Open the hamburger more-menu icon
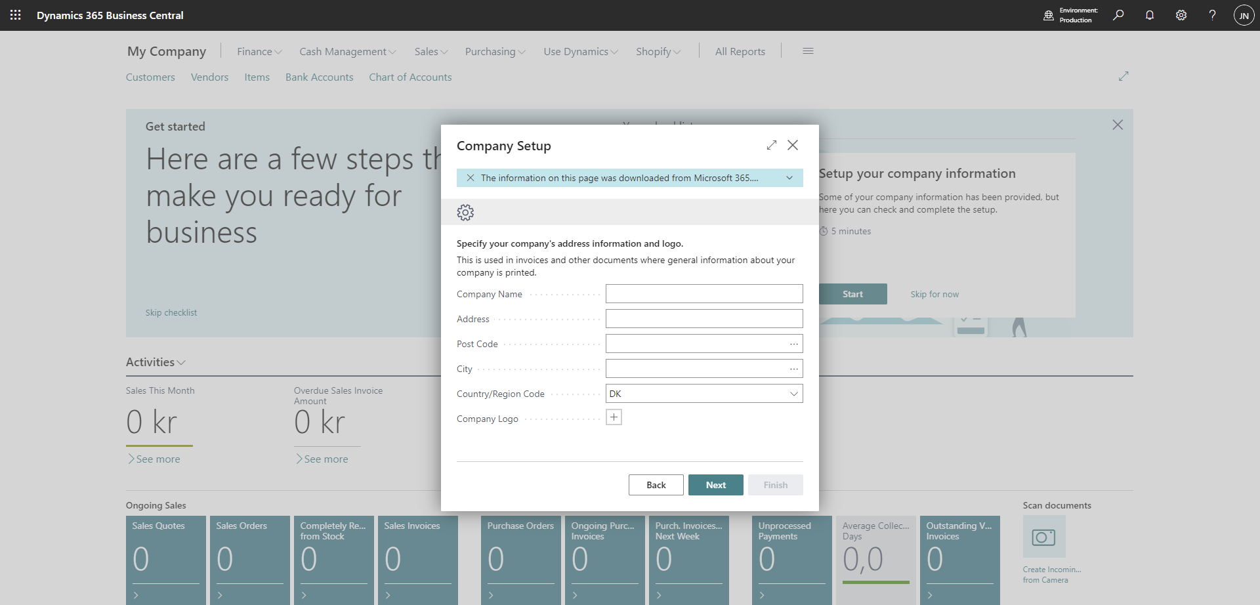Screen dimensions: 1260x605 tap(808, 51)
